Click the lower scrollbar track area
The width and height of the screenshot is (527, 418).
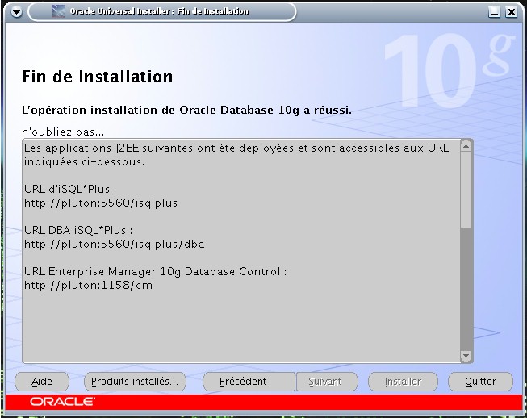tap(466, 289)
